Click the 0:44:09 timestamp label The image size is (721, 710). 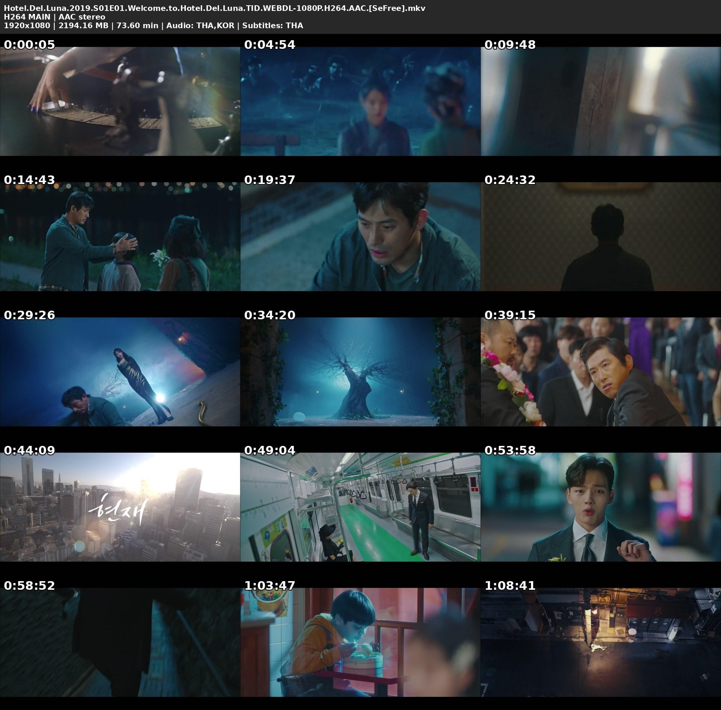29,450
